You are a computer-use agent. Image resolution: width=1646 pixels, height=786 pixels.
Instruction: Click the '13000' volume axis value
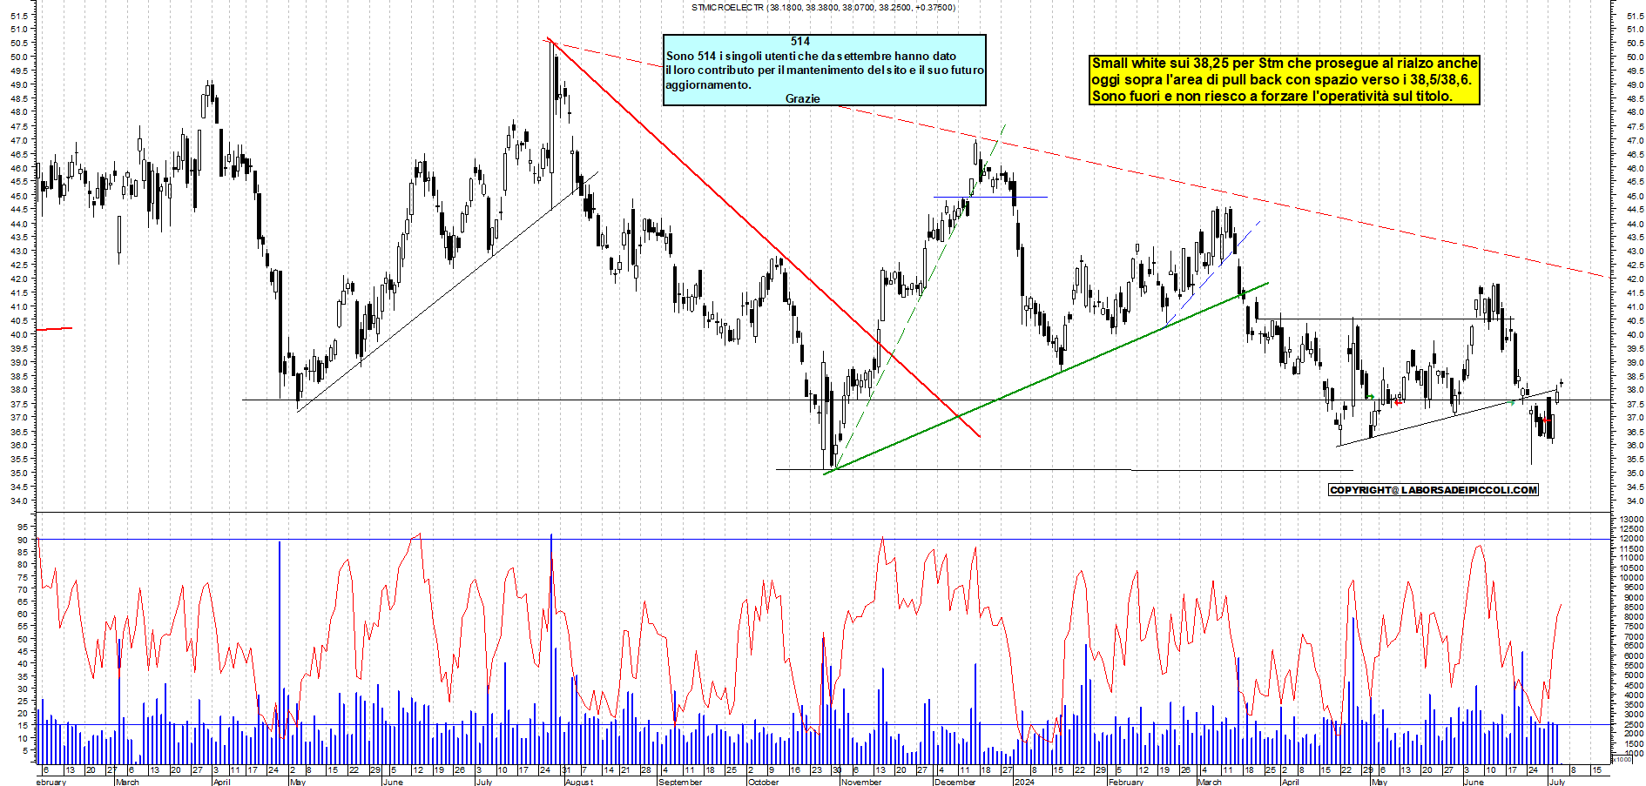pyautogui.click(x=1631, y=519)
